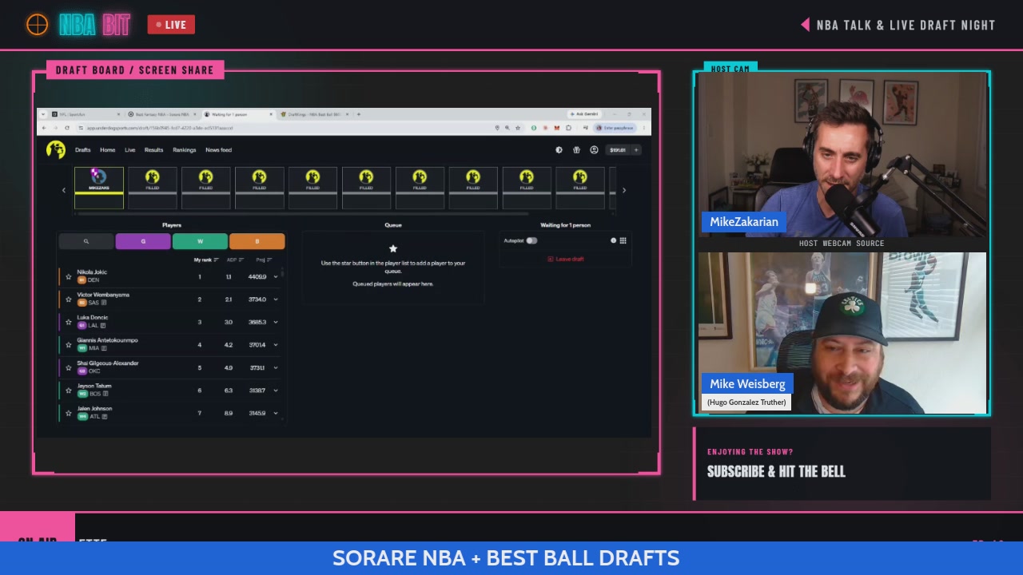1023x575 pixels.
Task: Sort players by ADP column
Action: coord(234,260)
